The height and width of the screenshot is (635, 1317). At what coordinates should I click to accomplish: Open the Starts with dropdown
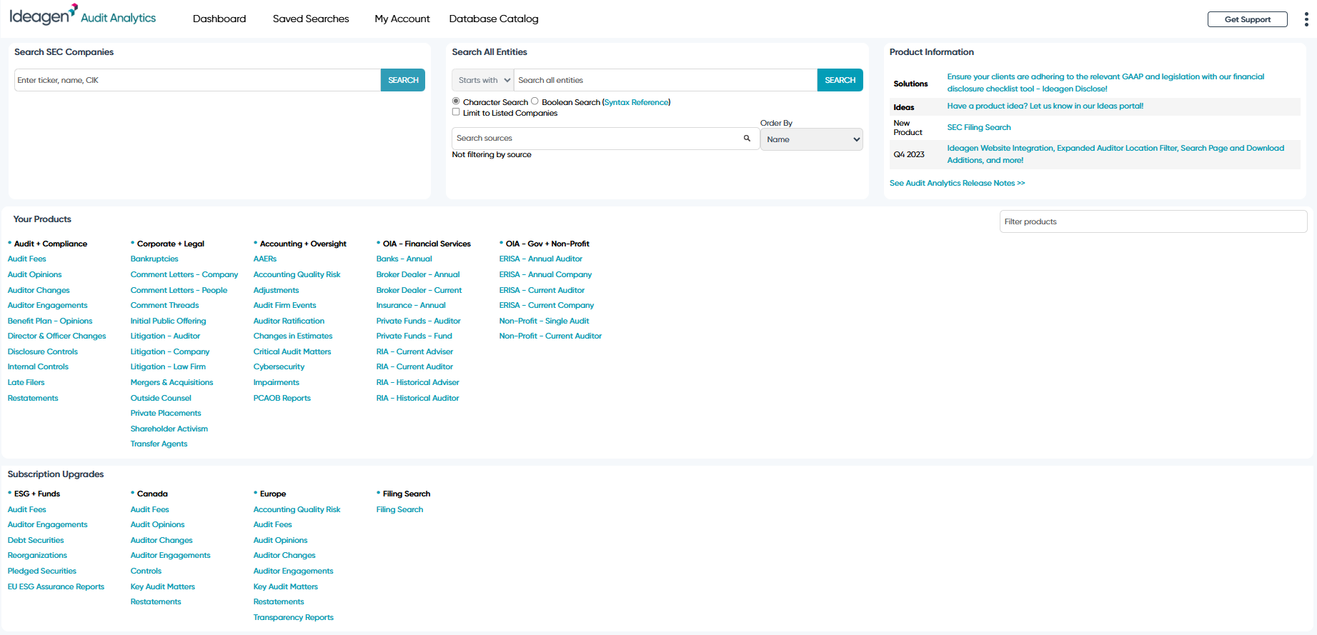tap(483, 80)
